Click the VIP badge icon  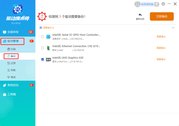[157, 4]
